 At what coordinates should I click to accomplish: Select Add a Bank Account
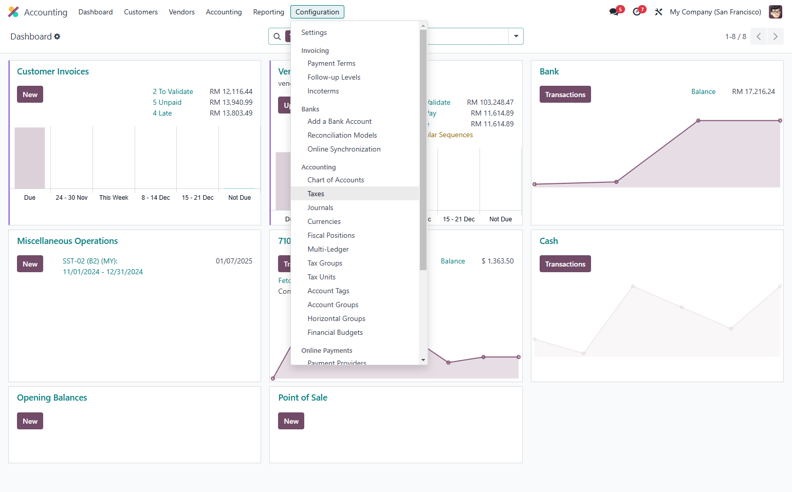point(355,121)
